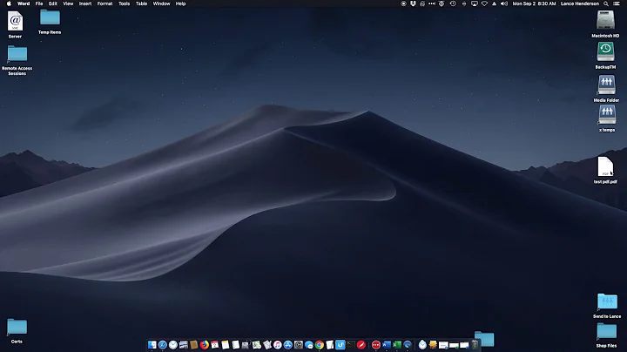
Task: Open the Table menu
Action: click(142, 3)
